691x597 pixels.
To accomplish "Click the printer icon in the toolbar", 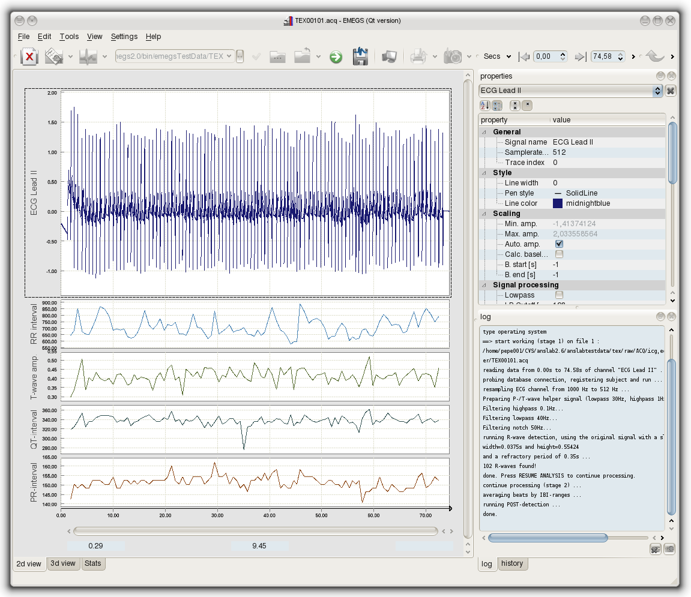I will coord(418,56).
